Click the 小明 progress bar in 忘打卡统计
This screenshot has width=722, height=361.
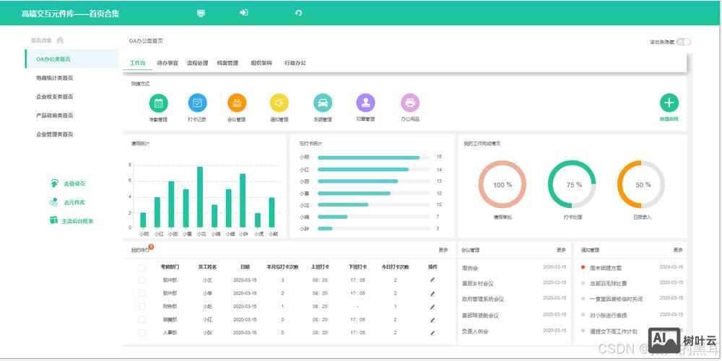point(374,157)
